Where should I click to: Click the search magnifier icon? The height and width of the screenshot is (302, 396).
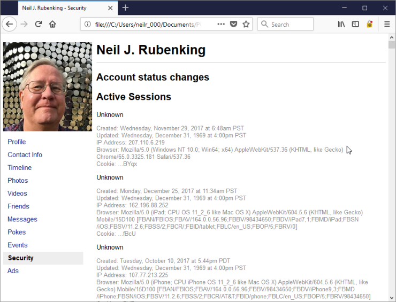tap(264, 24)
